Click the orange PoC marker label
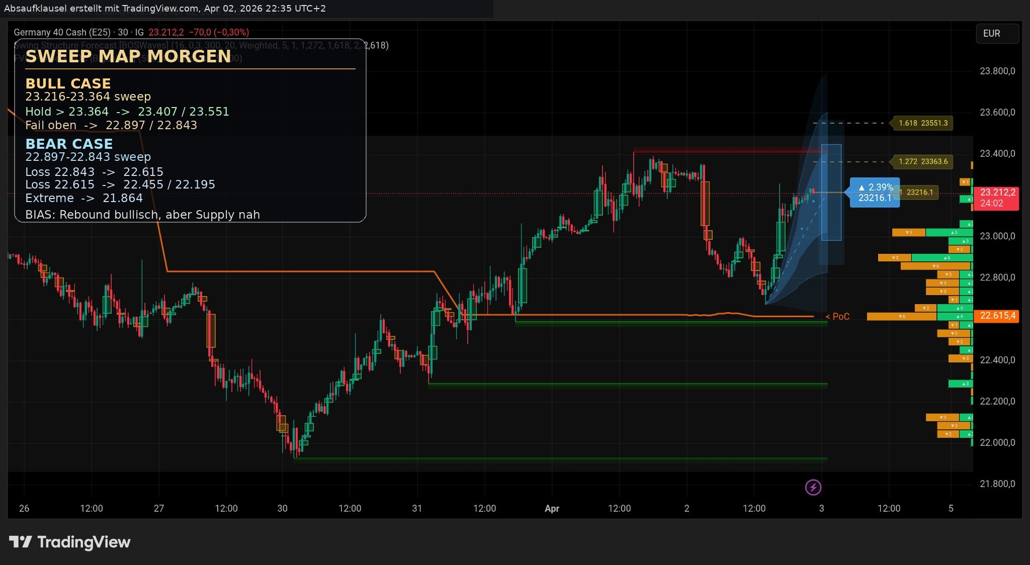 click(x=838, y=316)
